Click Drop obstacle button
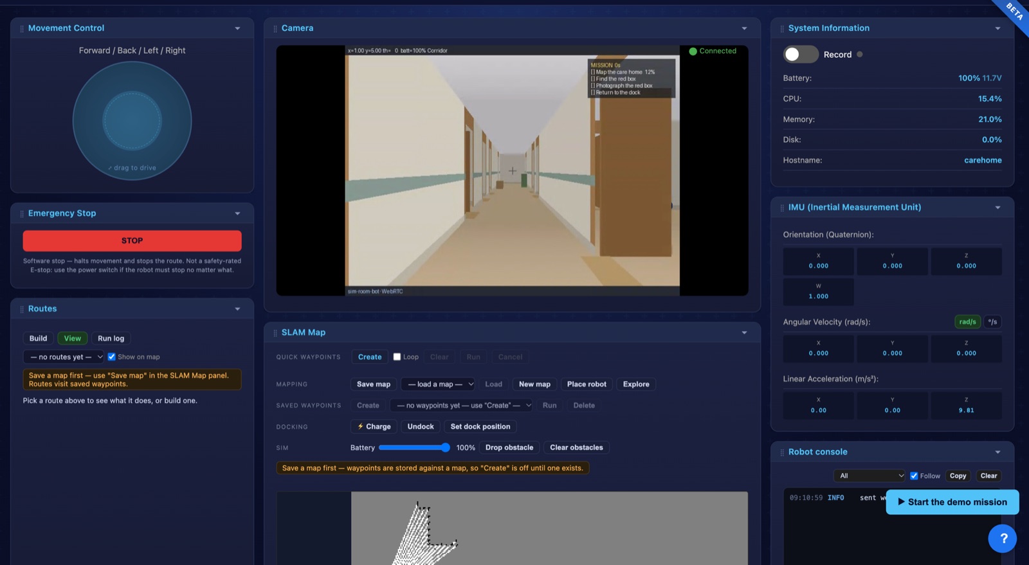This screenshot has height=565, width=1029. coord(509,448)
